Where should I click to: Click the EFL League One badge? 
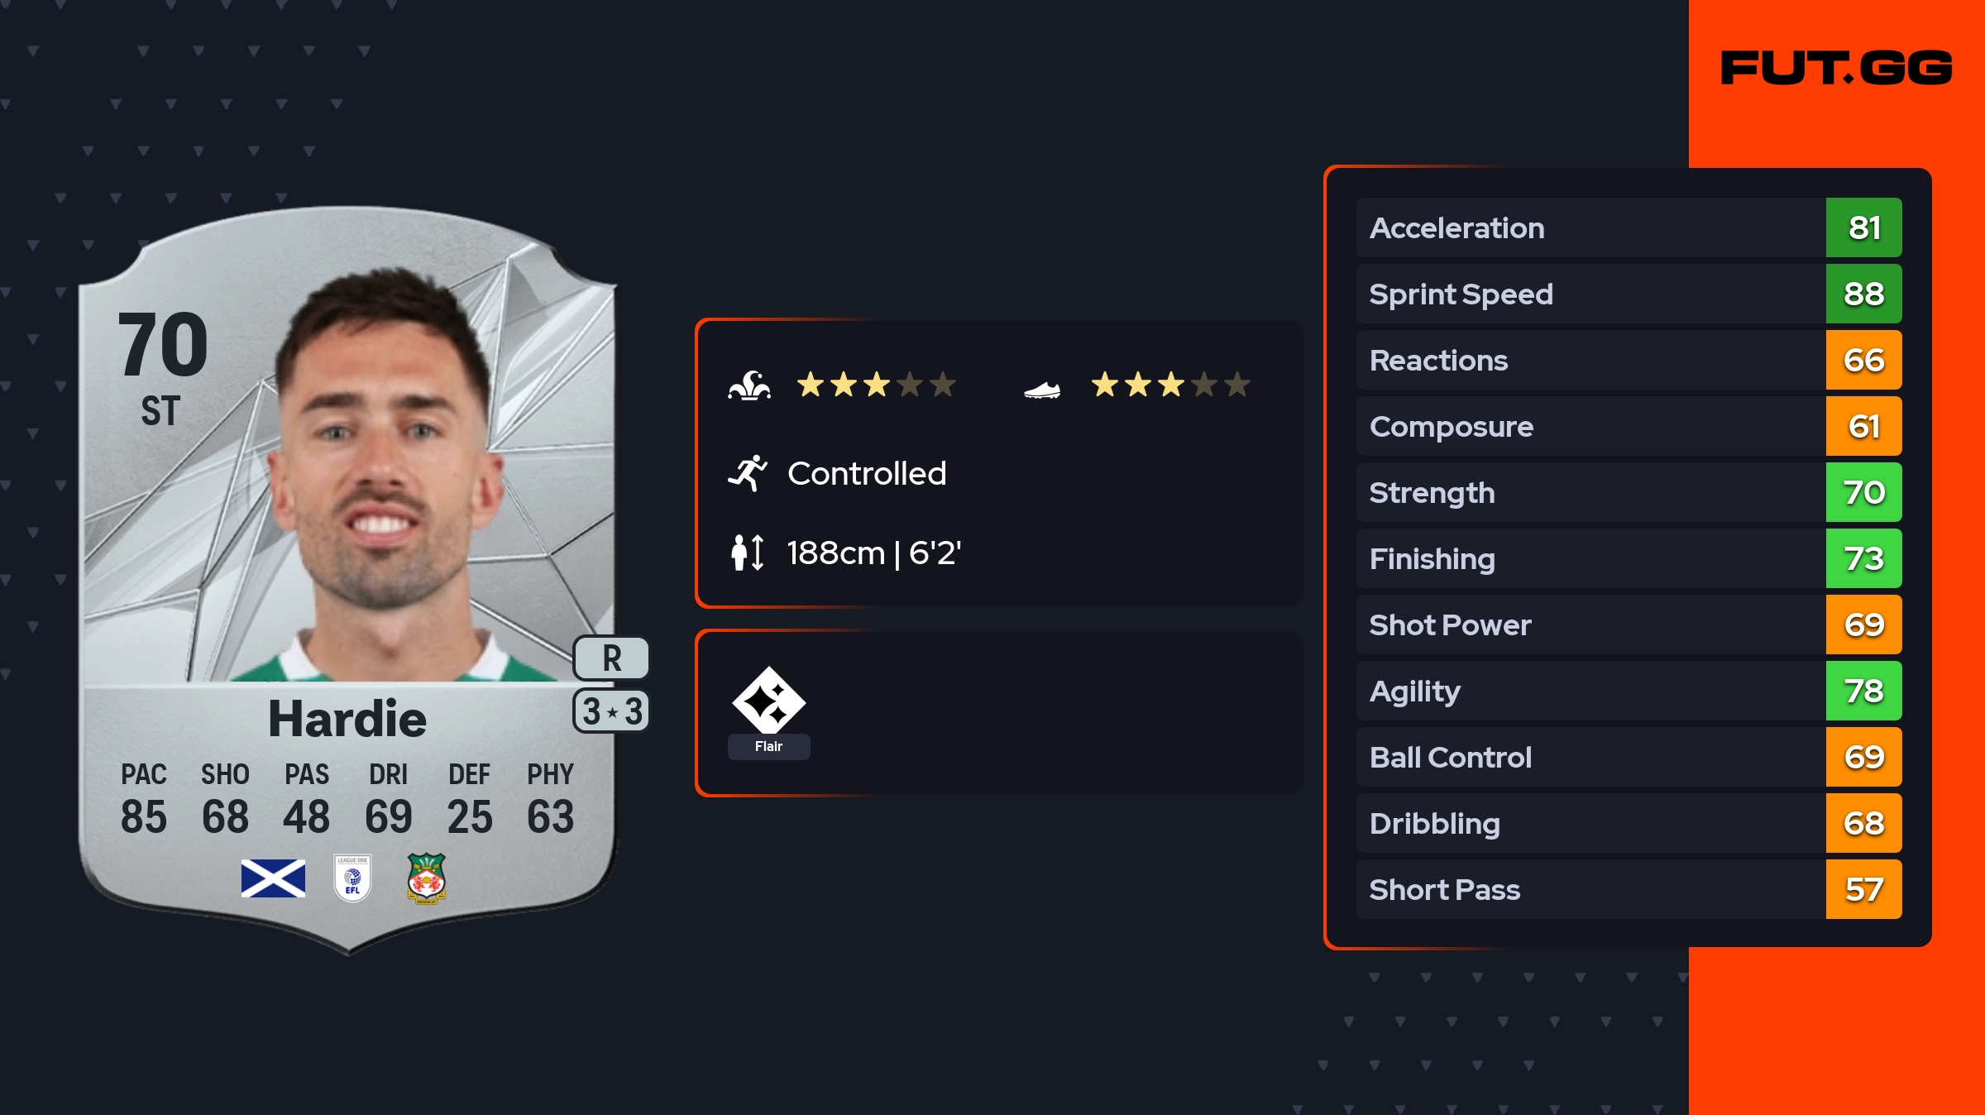(352, 878)
